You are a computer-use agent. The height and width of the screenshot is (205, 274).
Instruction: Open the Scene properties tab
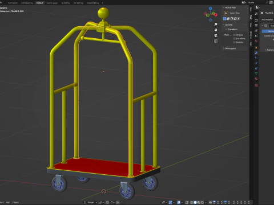tap(256, 36)
